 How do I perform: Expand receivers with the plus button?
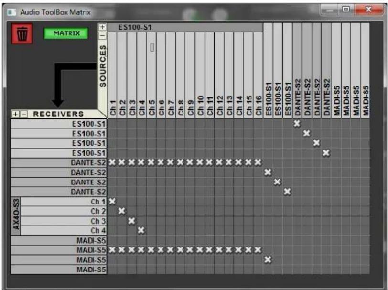pyautogui.click(x=15, y=114)
